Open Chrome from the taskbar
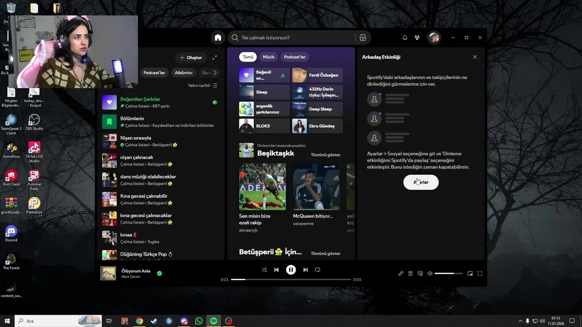 point(139,321)
